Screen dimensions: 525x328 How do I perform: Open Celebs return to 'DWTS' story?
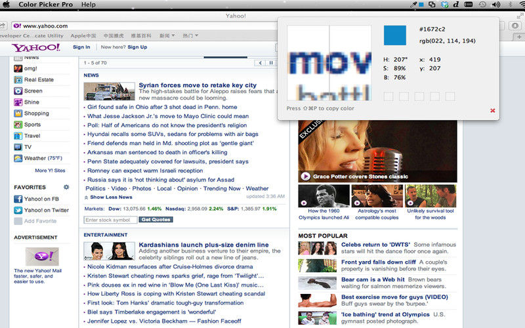(375, 245)
